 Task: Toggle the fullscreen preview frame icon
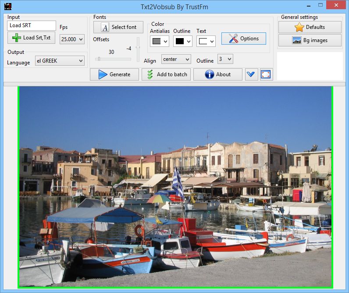click(266, 74)
